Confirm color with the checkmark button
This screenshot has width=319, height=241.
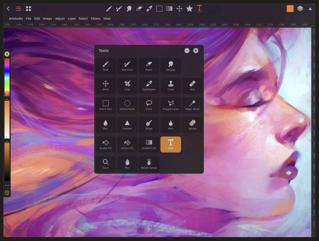pyautogui.click(x=7, y=193)
